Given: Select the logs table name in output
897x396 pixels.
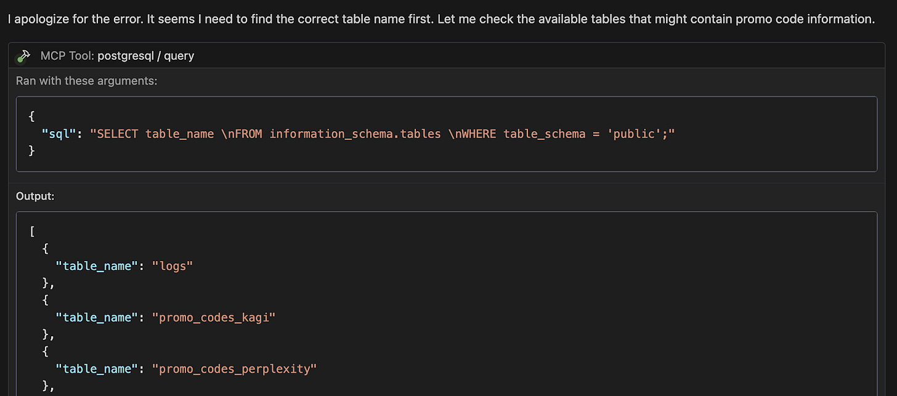Looking at the screenshot, I should click(172, 265).
